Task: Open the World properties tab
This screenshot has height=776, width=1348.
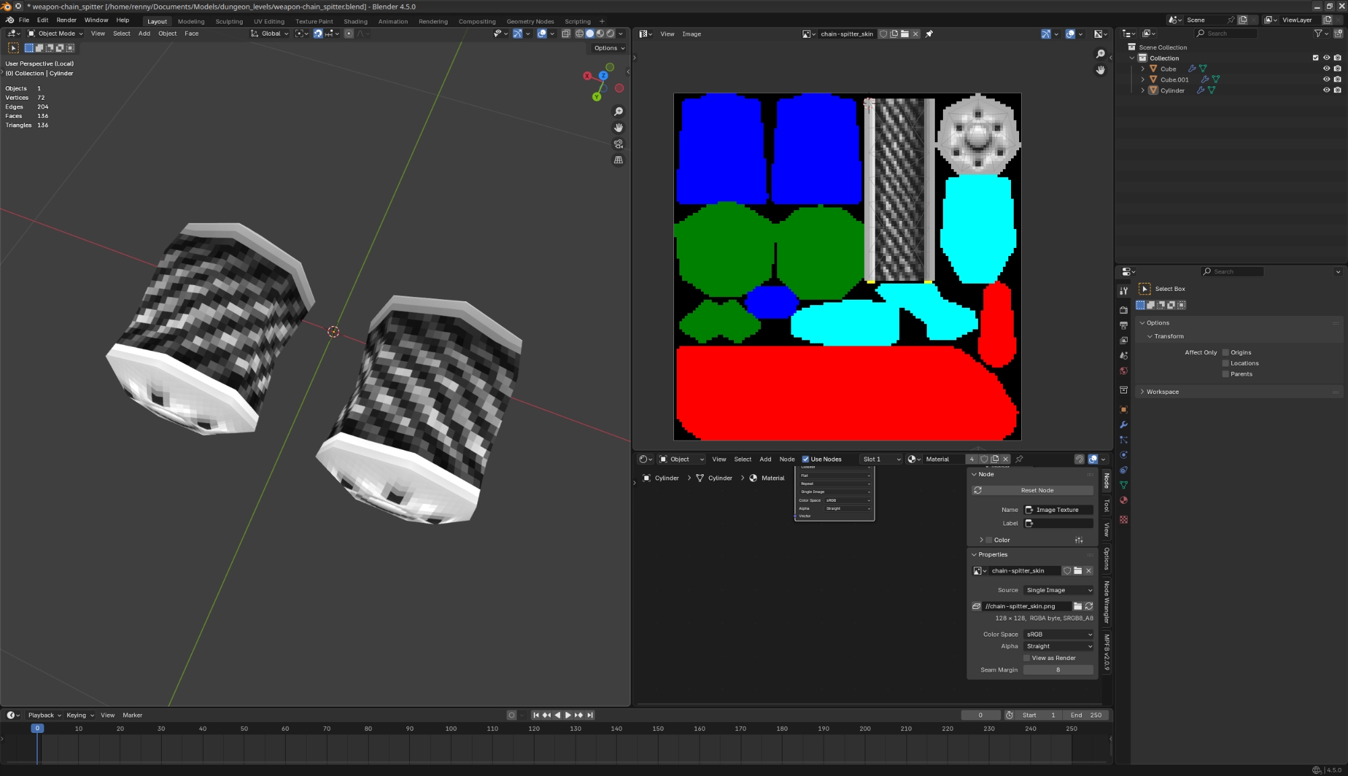Action: [x=1124, y=371]
